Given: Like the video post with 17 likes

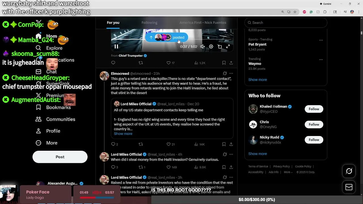Looking at the screenshot, I should pyautogui.click(x=170, y=63).
